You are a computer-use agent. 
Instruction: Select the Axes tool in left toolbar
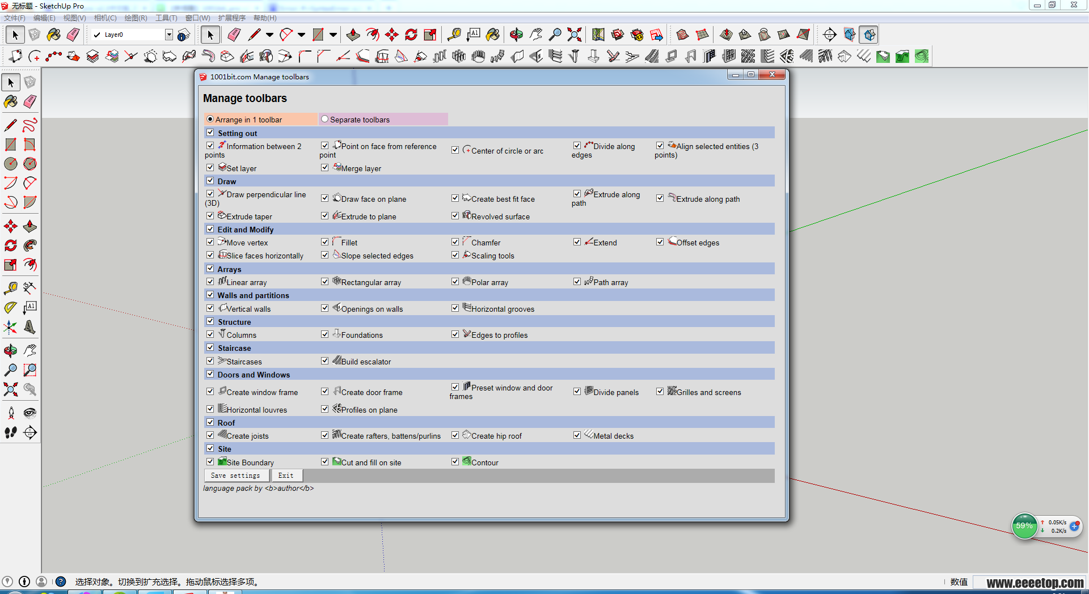(x=10, y=327)
